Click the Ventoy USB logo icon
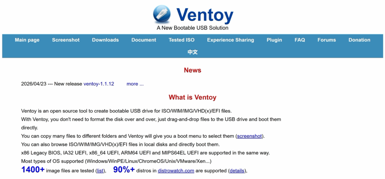The image size is (385, 179). [162, 14]
